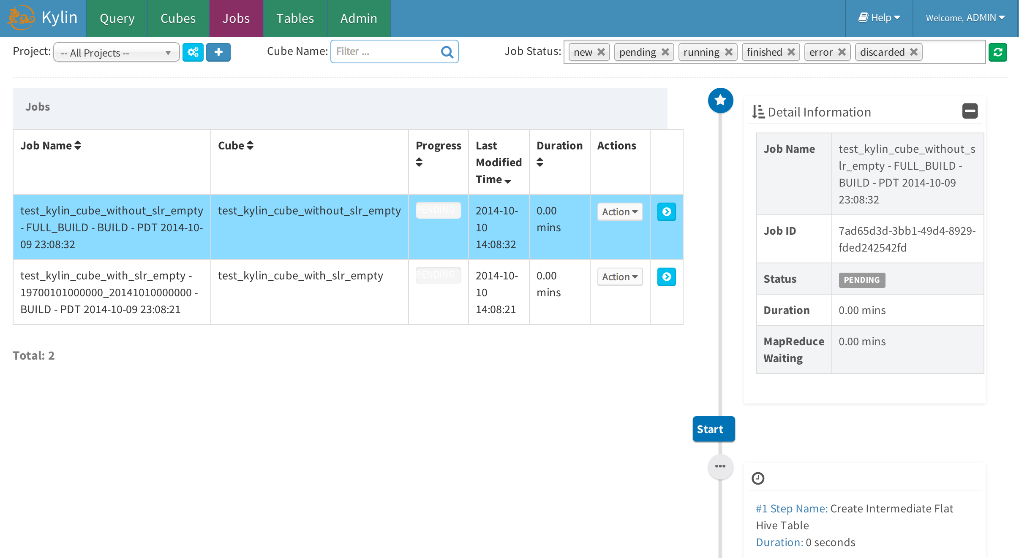The height and width of the screenshot is (558, 1019).
Task: Refresh the job list with the green icon
Action: (x=998, y=52)
